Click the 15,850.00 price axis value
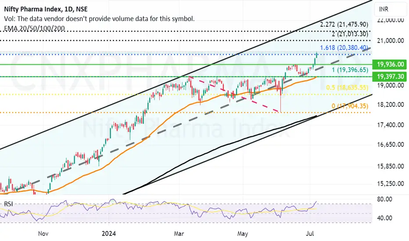This screenshot has height=241, width=409. pos(391,166)
